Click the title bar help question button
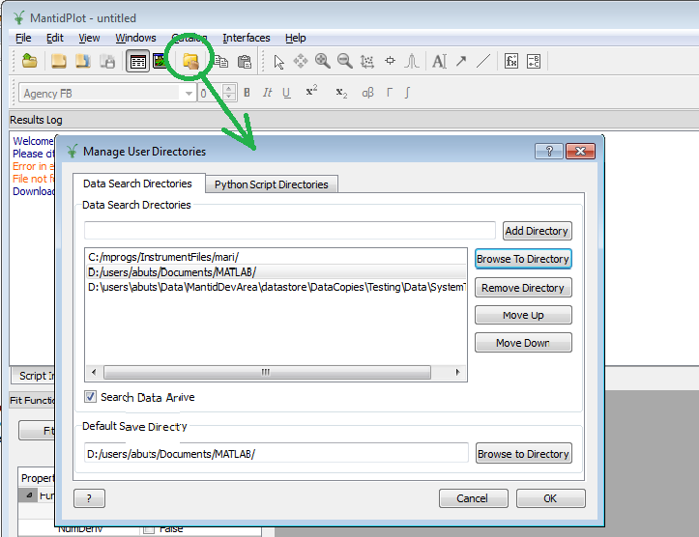699x537 pixels. click(549, 152)
